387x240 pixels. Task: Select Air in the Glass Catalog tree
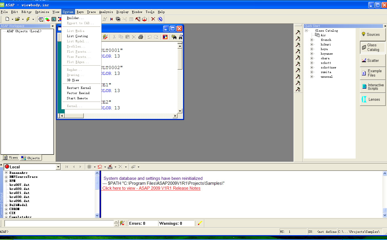pos(323,35)
